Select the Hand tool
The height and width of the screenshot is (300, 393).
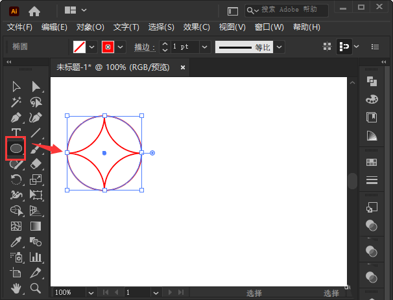coord(16,288)
